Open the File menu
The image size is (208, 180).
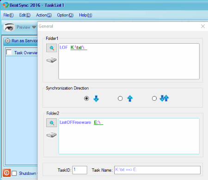pos(8,15)
